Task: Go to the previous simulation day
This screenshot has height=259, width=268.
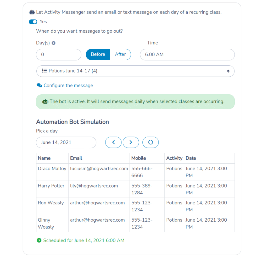Action: click(113, 142)
